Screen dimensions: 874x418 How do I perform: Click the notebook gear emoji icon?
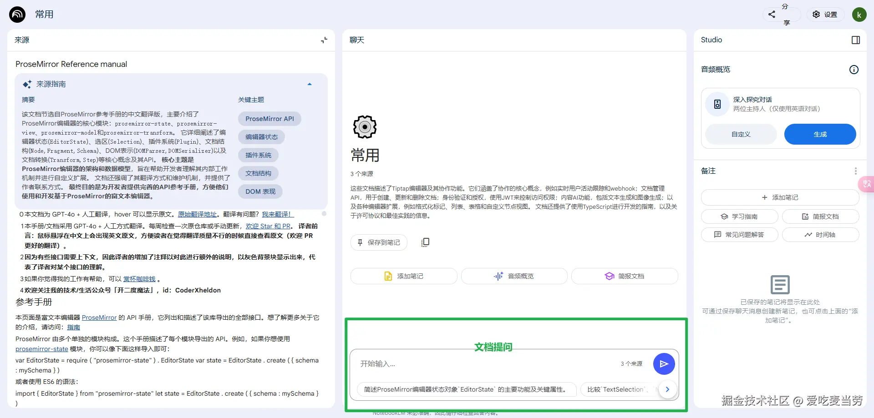pos(365,127)
